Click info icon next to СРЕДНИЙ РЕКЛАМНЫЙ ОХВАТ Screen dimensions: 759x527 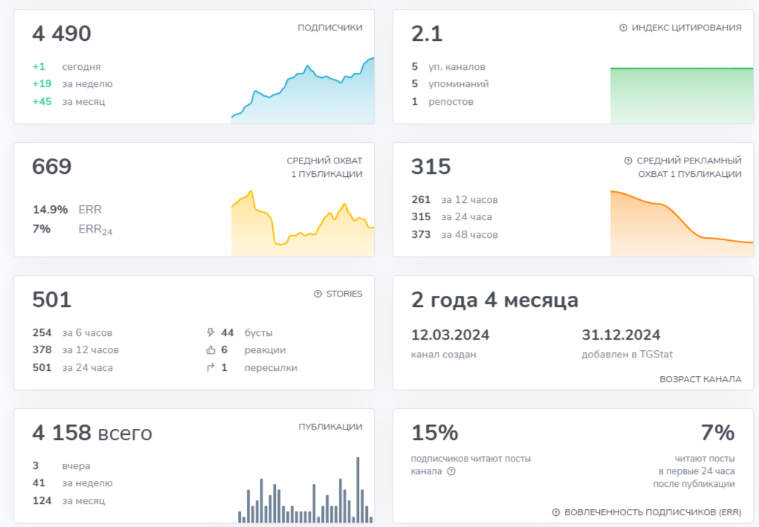[x=628, y=161]
